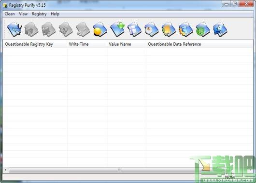
Task: Click the folder icon with yellow ball
Action: point(100,29)
